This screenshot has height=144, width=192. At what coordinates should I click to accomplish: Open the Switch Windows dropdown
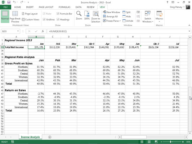148,17
